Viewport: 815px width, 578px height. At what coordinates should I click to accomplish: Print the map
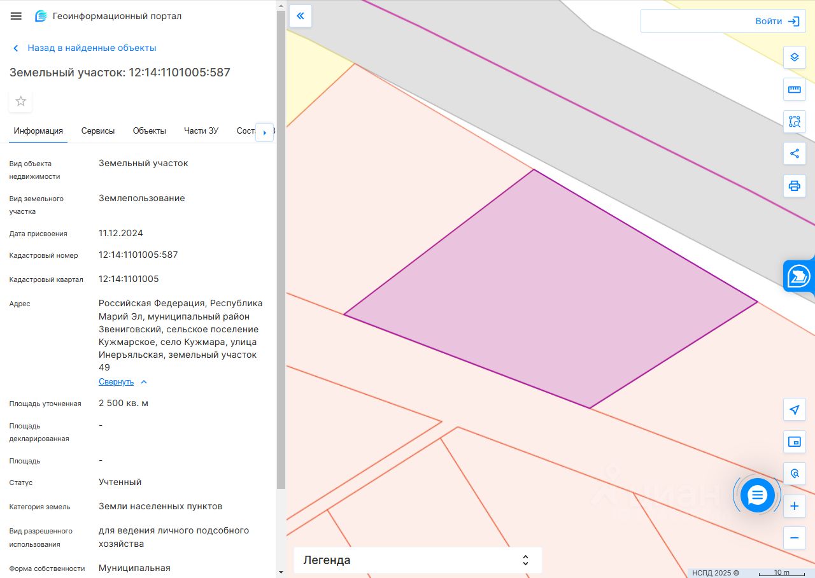[x=794, y=186]
